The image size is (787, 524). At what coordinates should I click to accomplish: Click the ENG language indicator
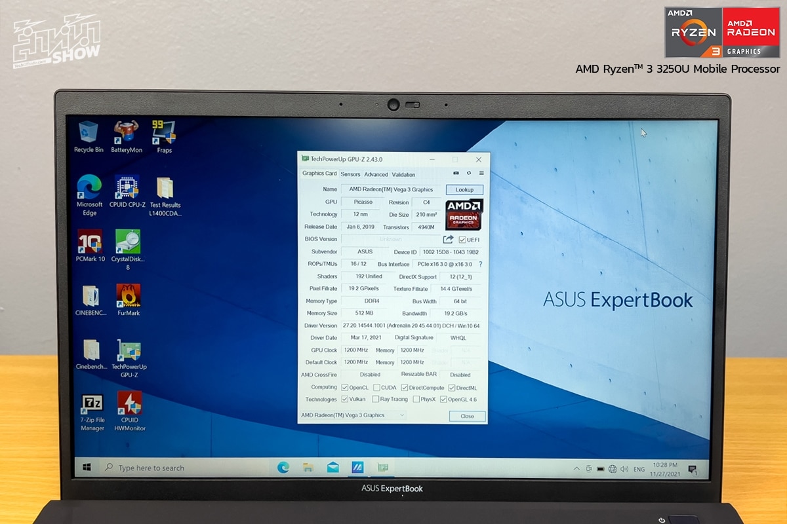click(639, 470)
